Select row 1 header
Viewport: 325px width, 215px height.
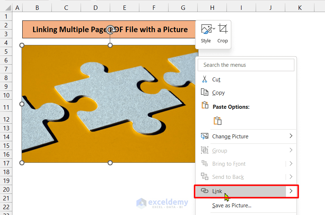tap(6, 16)
